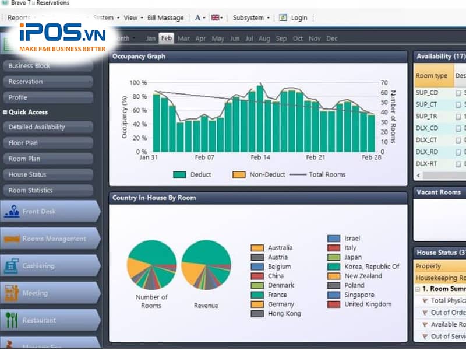Click the Login icon in toolbar

click(x=283, y=17)
